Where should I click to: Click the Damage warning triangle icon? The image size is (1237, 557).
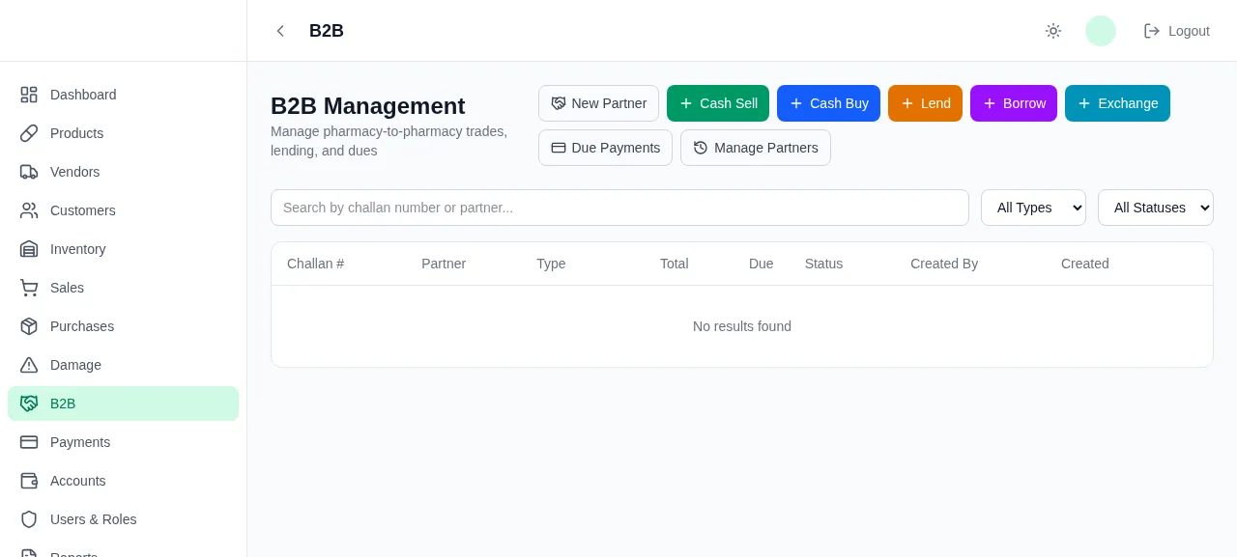coord(29,365)
